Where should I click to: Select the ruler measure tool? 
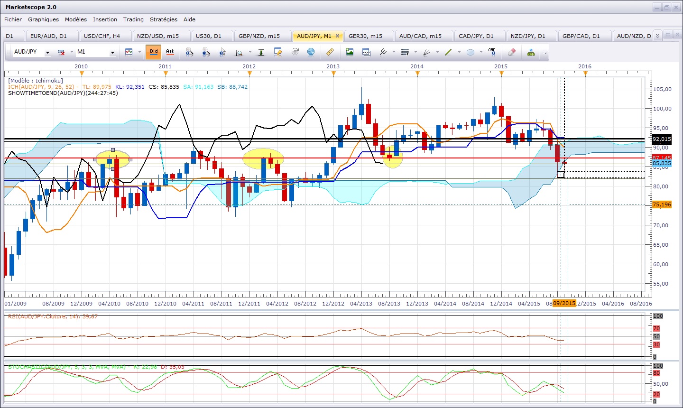click(331, 52)
